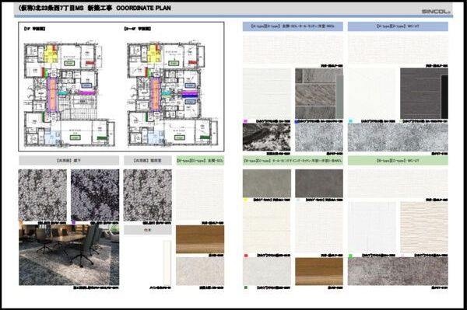Click the blue R-type/D-type WC-UT header bar
This screenshot has width=467, height=310.
398,26
